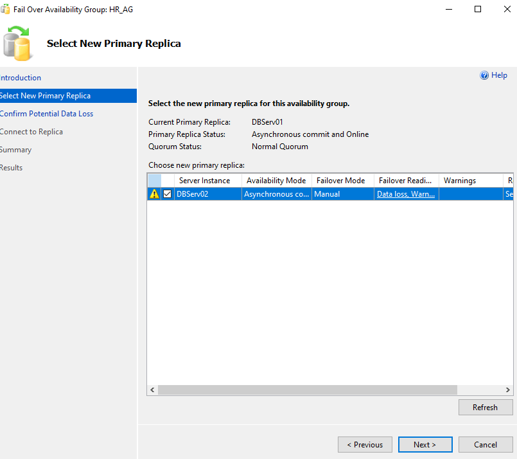The height and width of the screenshot is (459, 517).
Task: Click left arrow of horizontal scrollbar
Action: point(152,390)
